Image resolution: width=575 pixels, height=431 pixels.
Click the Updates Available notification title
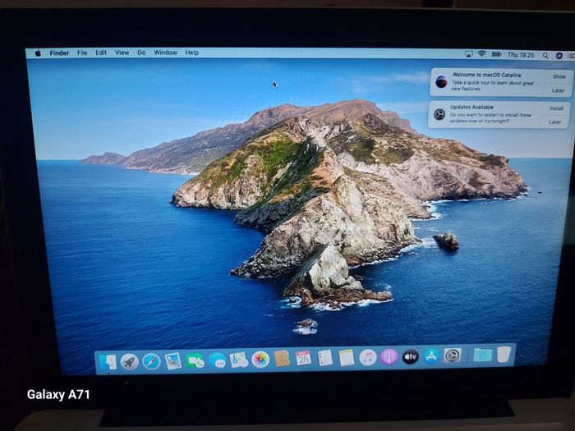[x=471, y=107]
